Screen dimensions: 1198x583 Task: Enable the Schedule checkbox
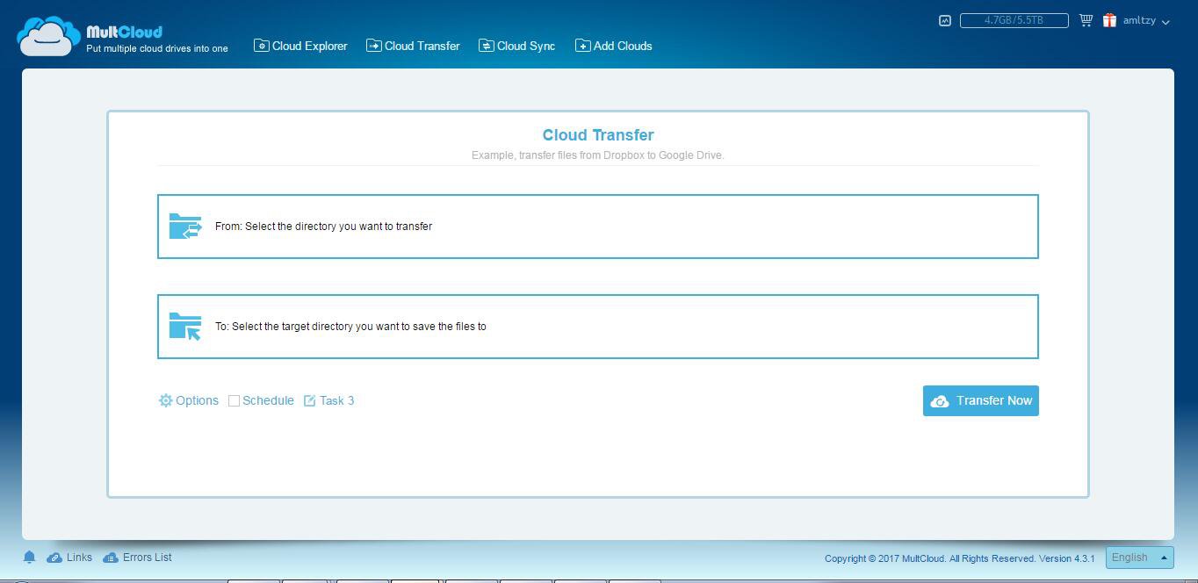[234, 400]
